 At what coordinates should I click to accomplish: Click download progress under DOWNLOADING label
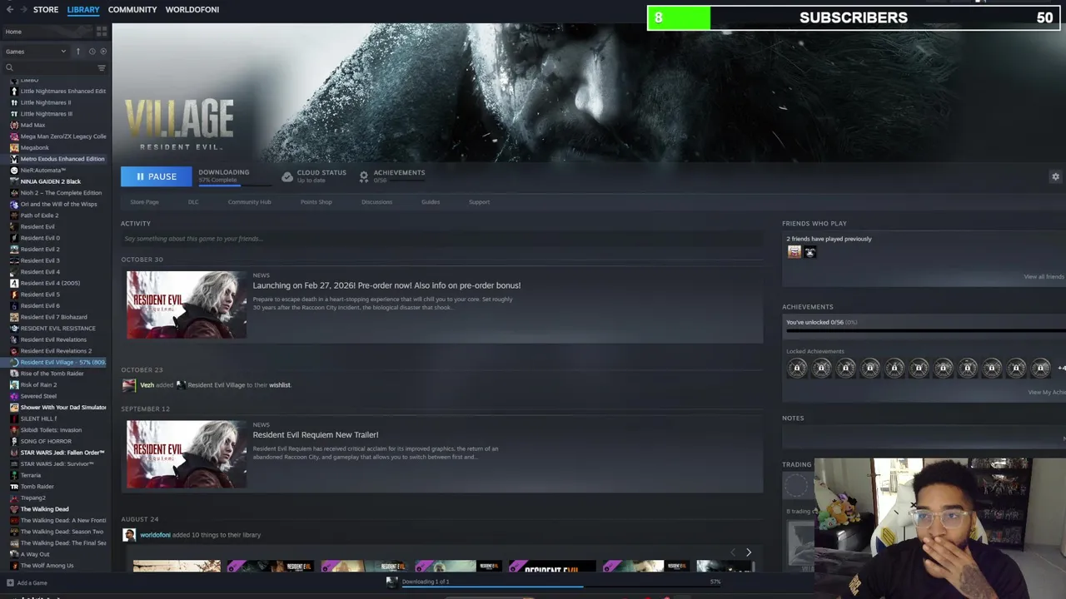[234, 185]
